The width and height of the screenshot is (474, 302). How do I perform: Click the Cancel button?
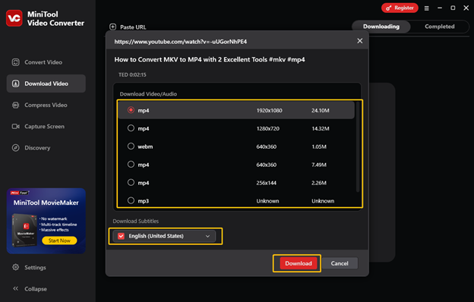pyautogui.click(x=340, y=263)
